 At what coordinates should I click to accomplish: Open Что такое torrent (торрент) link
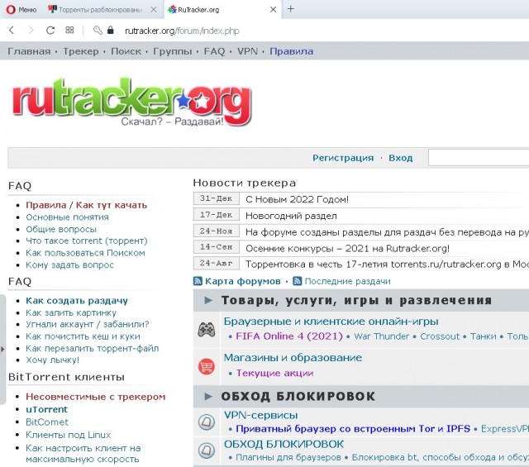[87, 241]
